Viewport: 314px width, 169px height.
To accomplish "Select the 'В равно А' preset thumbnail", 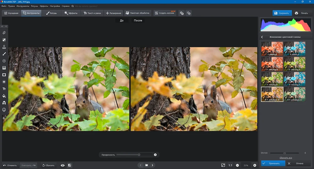I will click(295, 49).
